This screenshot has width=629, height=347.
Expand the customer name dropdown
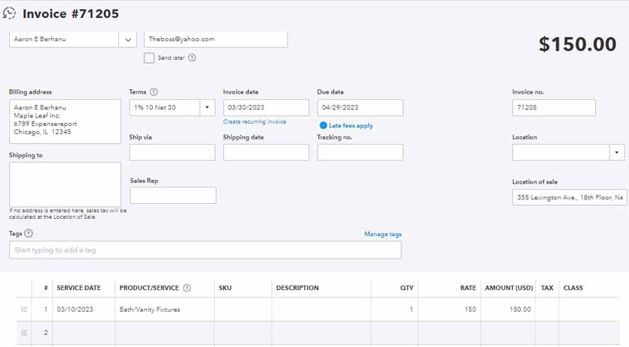point(127,39)
